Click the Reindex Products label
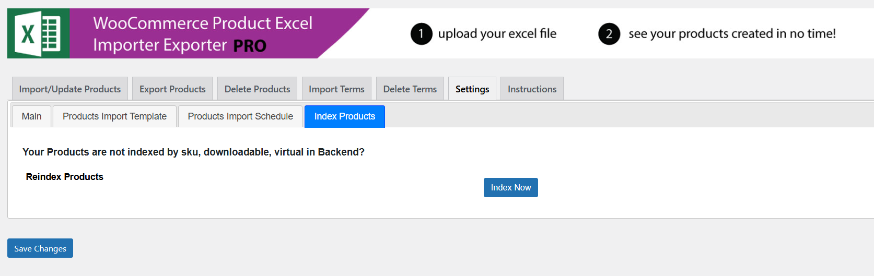Viewport: 874px width, 276px height. 65,177
